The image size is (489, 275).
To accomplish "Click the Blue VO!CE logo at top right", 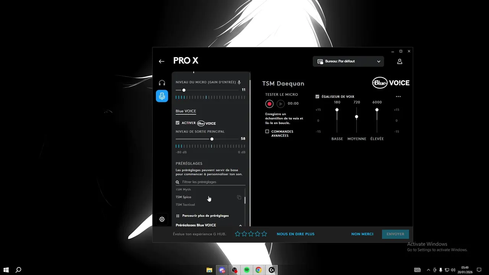I will [391, 83].
